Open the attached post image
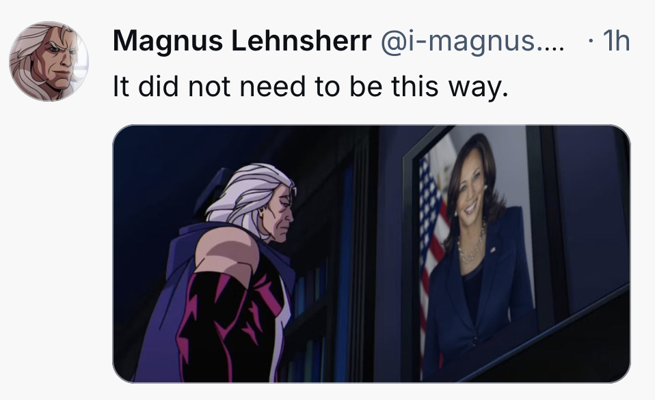 (371, 254)
